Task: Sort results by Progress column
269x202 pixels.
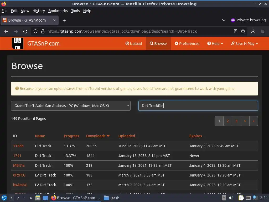Action: (71, 136)
